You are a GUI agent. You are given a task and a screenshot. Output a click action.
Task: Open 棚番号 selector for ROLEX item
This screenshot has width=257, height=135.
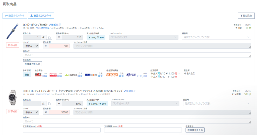pos(217,104)
